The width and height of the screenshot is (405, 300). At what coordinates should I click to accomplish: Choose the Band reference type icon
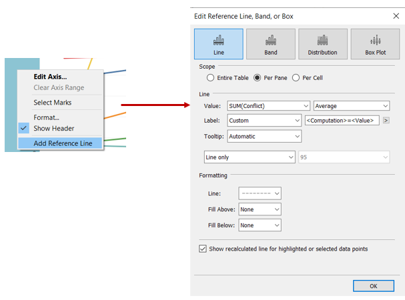point(270,43)
